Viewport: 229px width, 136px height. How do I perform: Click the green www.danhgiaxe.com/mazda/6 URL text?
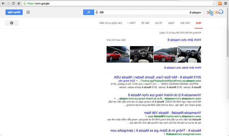click(x=184, y=134)
